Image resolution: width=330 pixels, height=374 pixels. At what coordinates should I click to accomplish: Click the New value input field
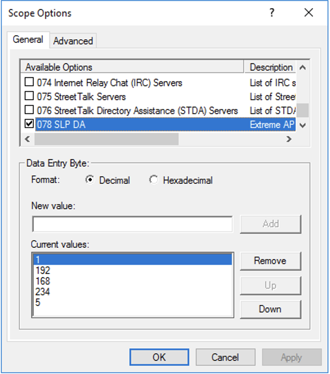coord(132,224)
